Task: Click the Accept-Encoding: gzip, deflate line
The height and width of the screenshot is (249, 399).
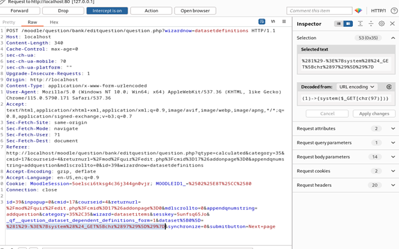Action: tap(51, 172)
